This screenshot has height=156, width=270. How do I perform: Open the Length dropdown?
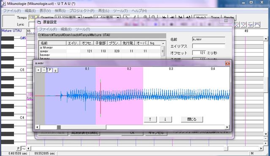pos(118,17)
